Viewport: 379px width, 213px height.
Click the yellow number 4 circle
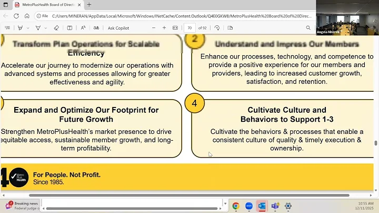[x=195, y=103]
